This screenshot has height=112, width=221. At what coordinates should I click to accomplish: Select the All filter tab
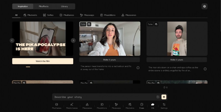click(16, 15)
